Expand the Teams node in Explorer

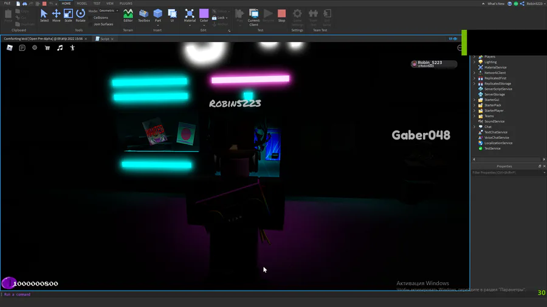point(474,116)
